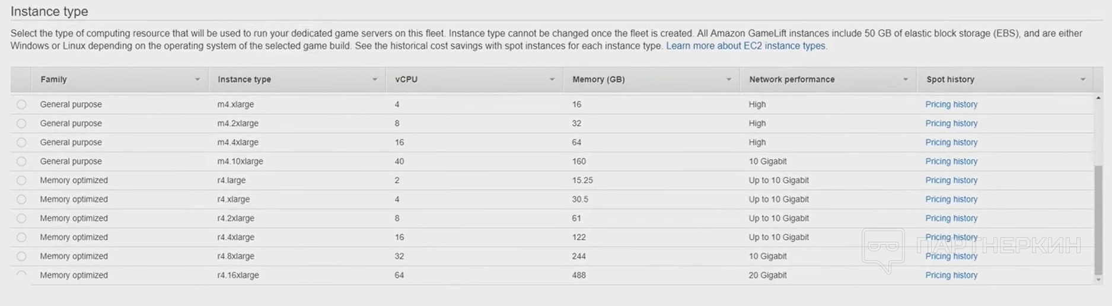Open Network performance column dropdown arrow
This screenshot has width=1112, height=306.
(906, 79)
